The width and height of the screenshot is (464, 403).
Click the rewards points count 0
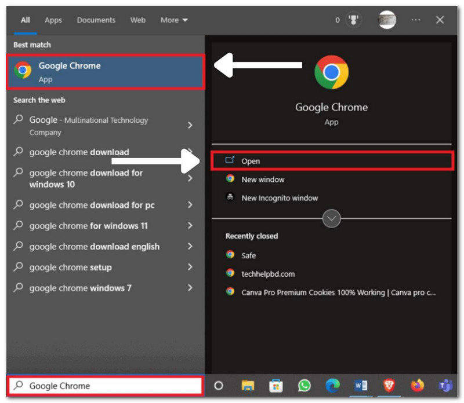click(x=338, y=20)
